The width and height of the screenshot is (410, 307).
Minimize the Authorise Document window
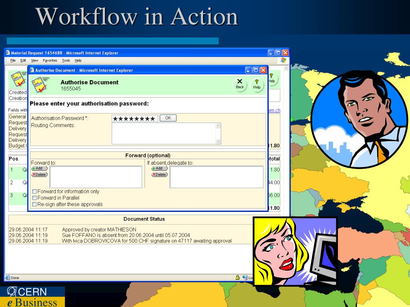(x=248, y=70)
